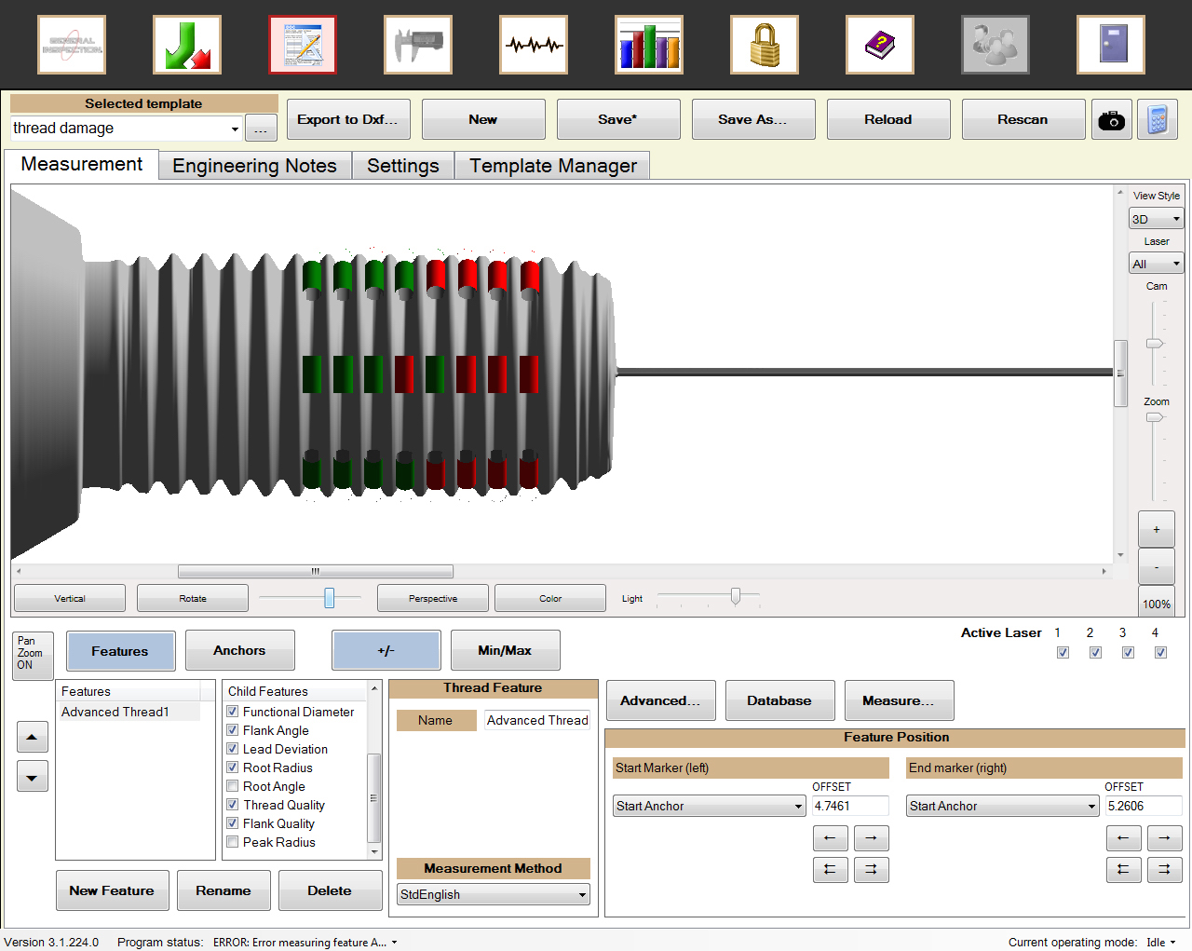1192x951 pixels.
Task: Open the bar chart statistics icon
Action: (x=649, y=45)
